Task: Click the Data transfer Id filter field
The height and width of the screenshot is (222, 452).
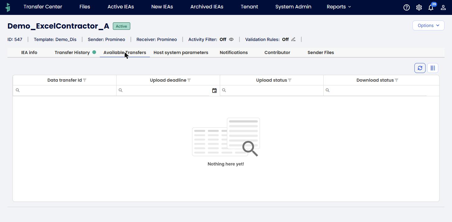Action: [x=65, y=90]
